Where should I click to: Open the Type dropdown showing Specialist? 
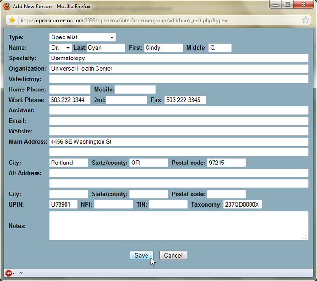pos(82,37)
